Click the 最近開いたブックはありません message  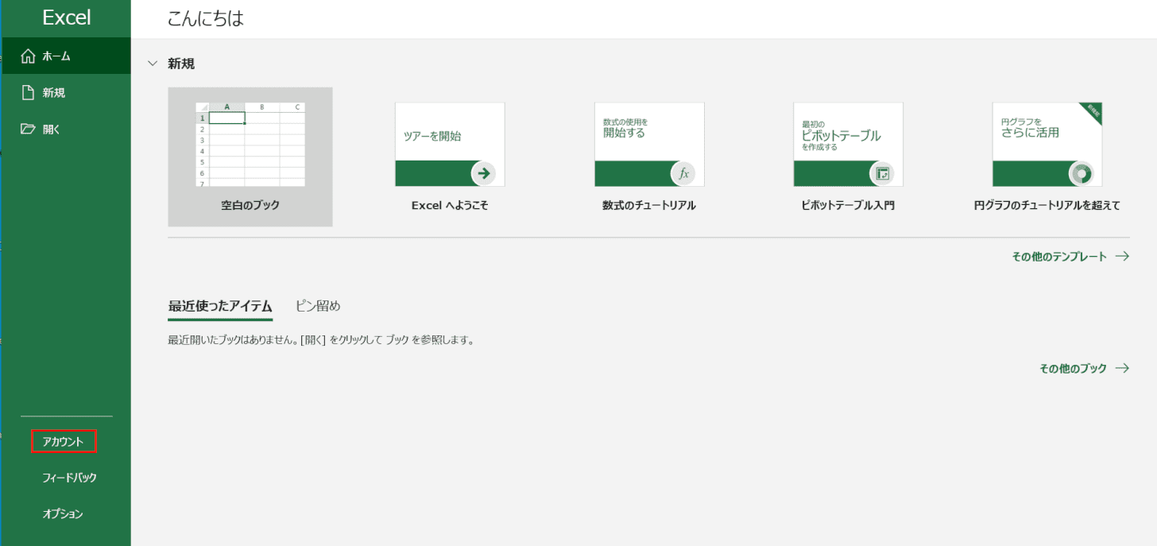(321, 340)
